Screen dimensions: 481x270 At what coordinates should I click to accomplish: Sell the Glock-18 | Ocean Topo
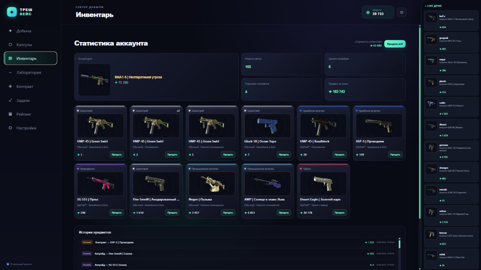284,155
